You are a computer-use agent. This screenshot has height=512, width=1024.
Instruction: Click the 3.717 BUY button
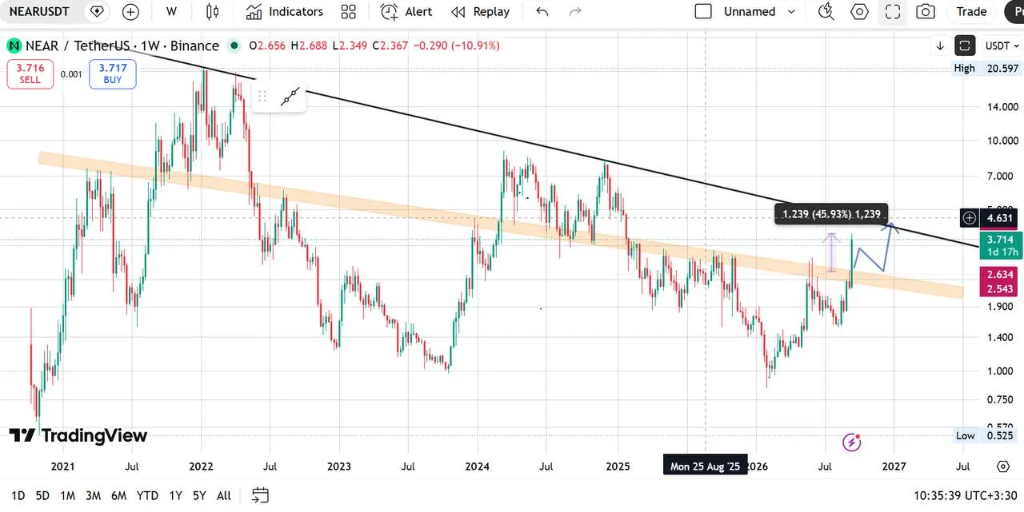coord(113,73)
